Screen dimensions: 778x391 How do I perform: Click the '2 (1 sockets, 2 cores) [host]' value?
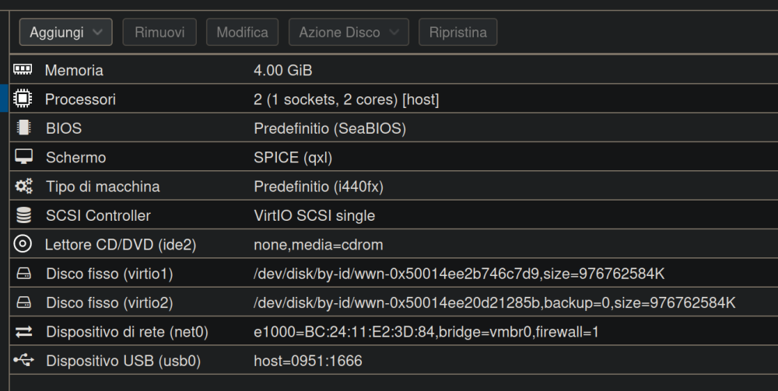(346, 99)
